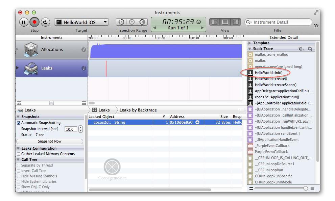Click the arrow icon next to address 0x10d6e9a0
335x201 pixels.
[x=197, y=122]
